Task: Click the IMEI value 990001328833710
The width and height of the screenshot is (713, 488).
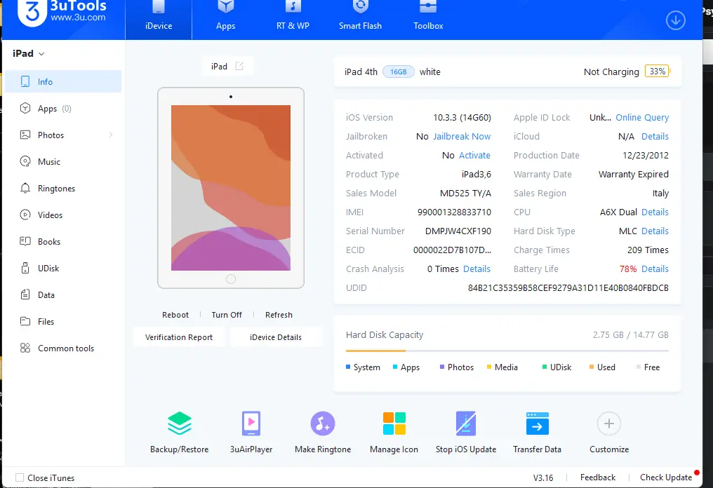Action: click(x=454, y=212)
